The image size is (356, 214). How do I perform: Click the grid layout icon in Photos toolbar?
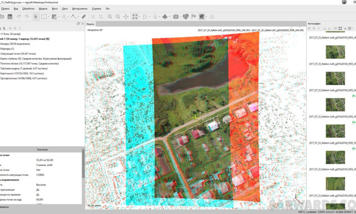350,28
